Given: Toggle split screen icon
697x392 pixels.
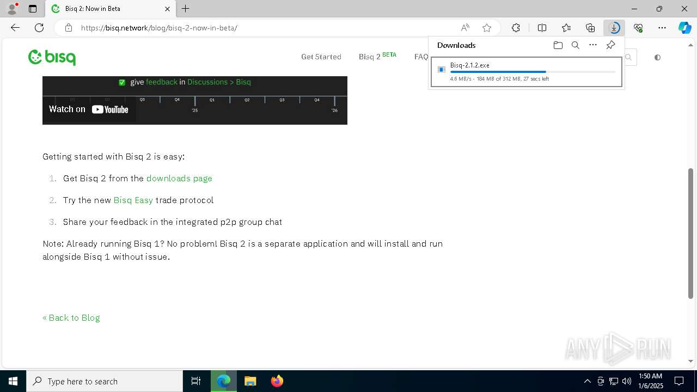Looking at the screenshot, I should [x=542, y=28].
